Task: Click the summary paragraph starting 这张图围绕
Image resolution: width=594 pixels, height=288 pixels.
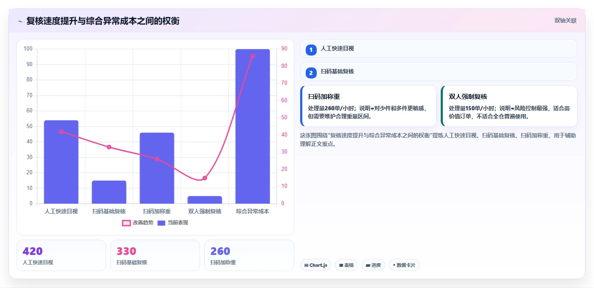Action: pyautogui.click(x=438, y=140)
